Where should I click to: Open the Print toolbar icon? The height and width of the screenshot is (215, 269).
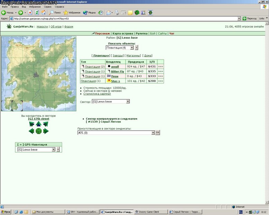click(x=117, y=12)
